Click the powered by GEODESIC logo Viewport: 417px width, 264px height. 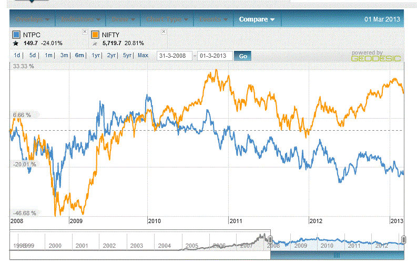[376, 56]
